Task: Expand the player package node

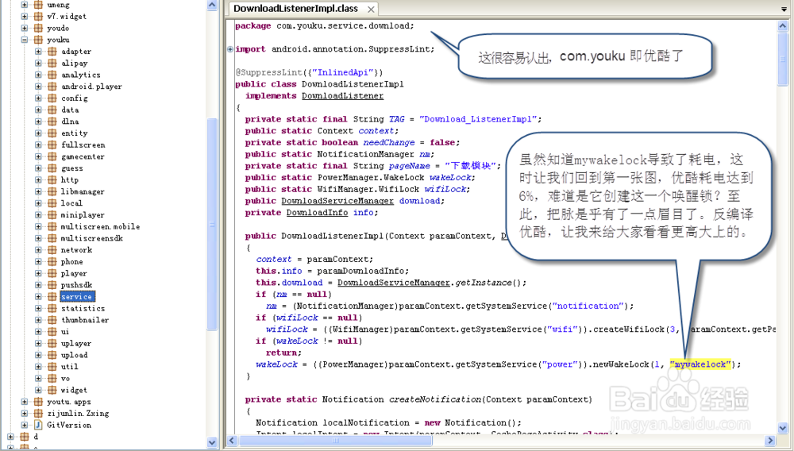Action: (38, 273)
